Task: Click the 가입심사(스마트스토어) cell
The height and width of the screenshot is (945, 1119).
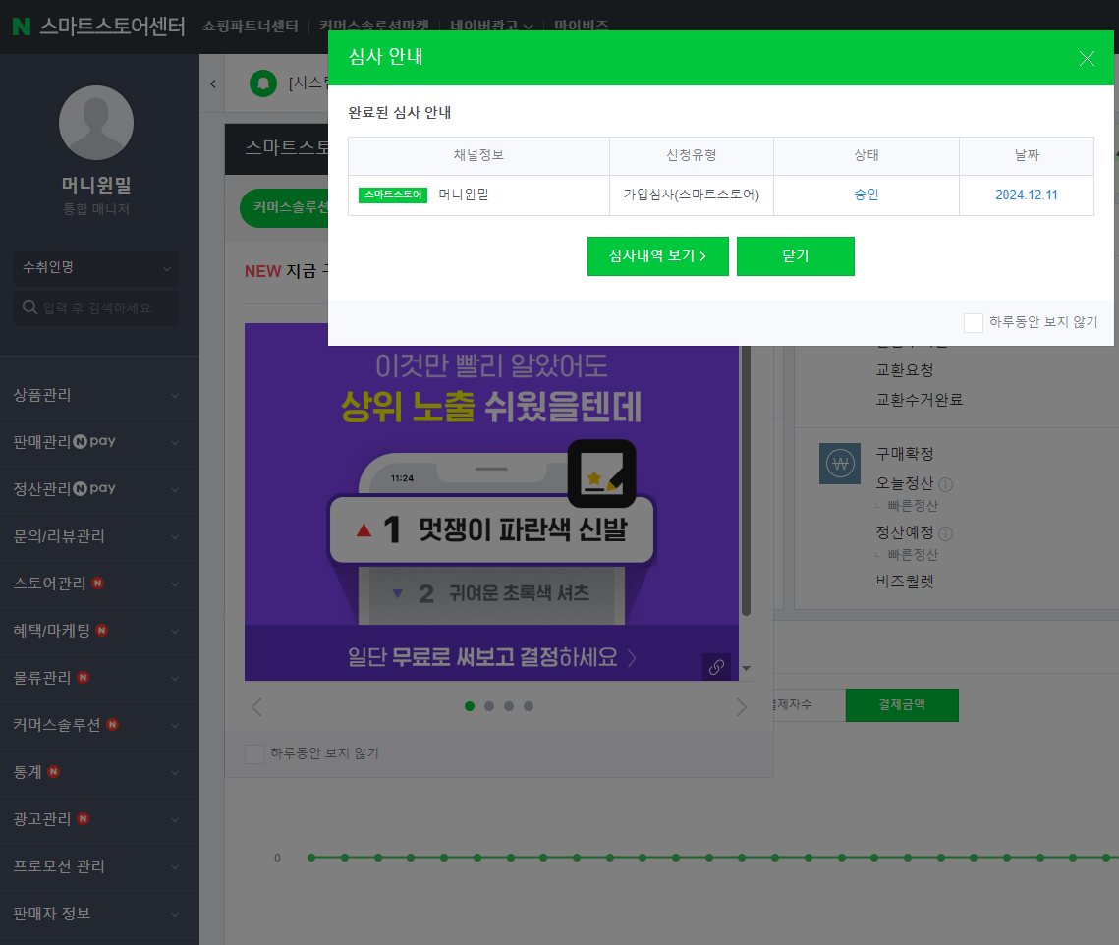Action: coord(691,195)
